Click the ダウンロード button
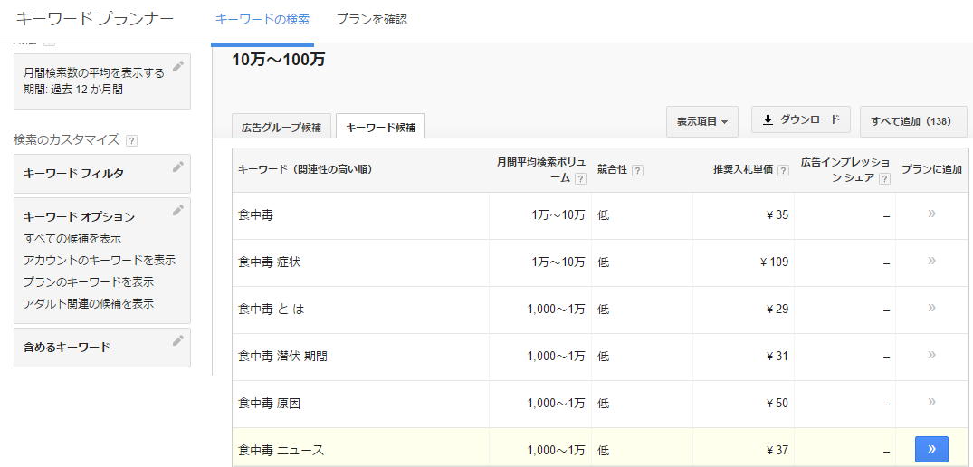Image resolution: width=973 pixels, height=467 pixels. point(800,119)
